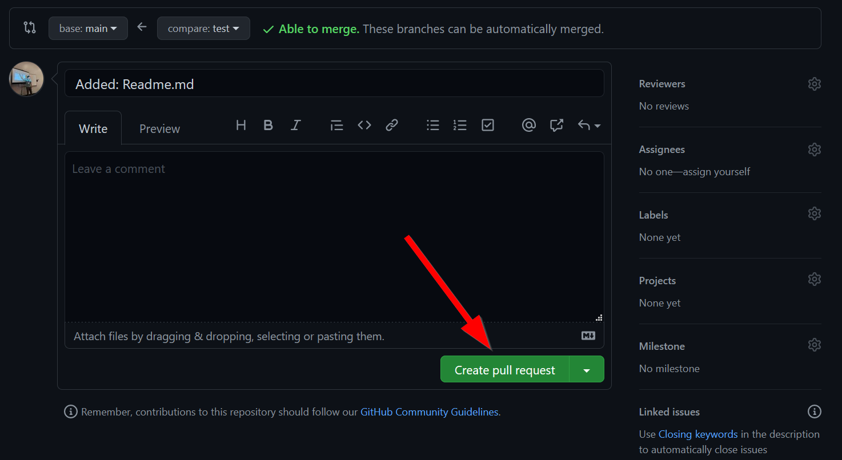Image resolution: width=842 pixels, height=460 pixels.
Task: Mention a user with the @ icon
Action: (x=528, y=126)
